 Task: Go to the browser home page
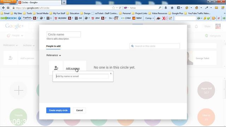172,8
